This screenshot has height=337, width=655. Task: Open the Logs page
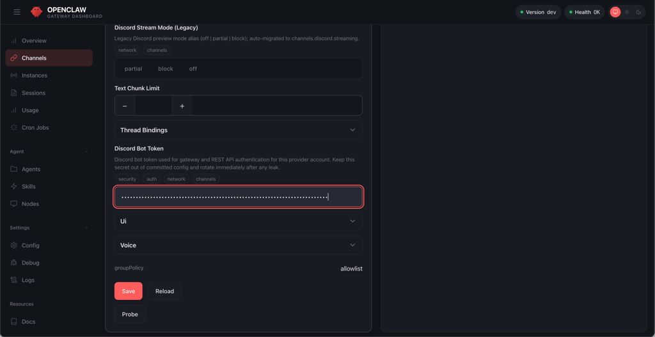pos(49,280)
